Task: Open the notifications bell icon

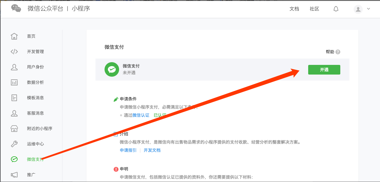Action: coord(336,9)
